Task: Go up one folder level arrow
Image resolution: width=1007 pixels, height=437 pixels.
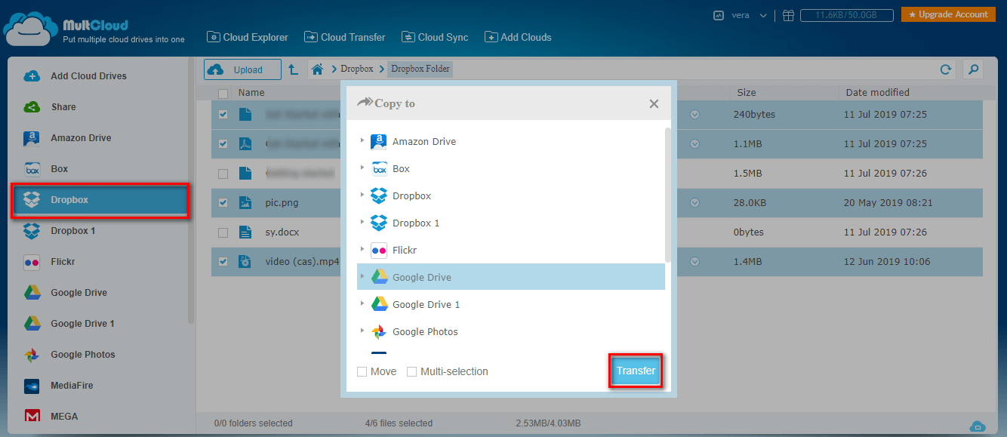Action: pos(294,69)
